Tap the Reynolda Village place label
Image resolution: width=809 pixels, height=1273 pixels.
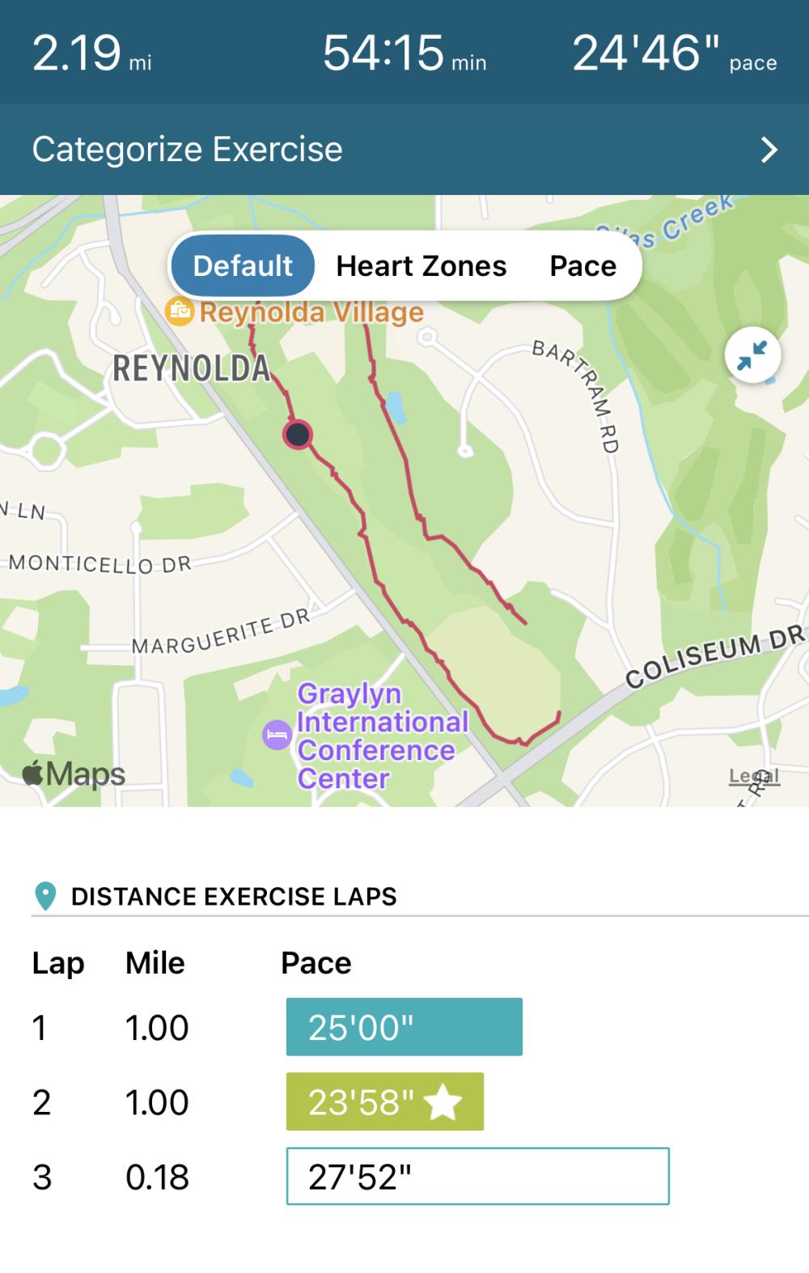tap(311, 312)
